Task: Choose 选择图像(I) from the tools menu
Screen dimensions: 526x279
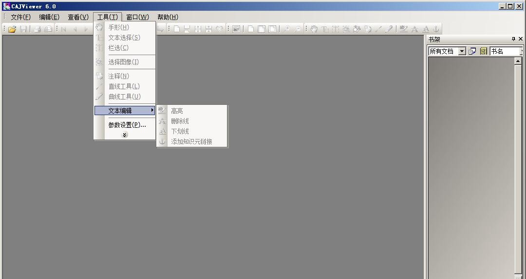Action: 125,62
